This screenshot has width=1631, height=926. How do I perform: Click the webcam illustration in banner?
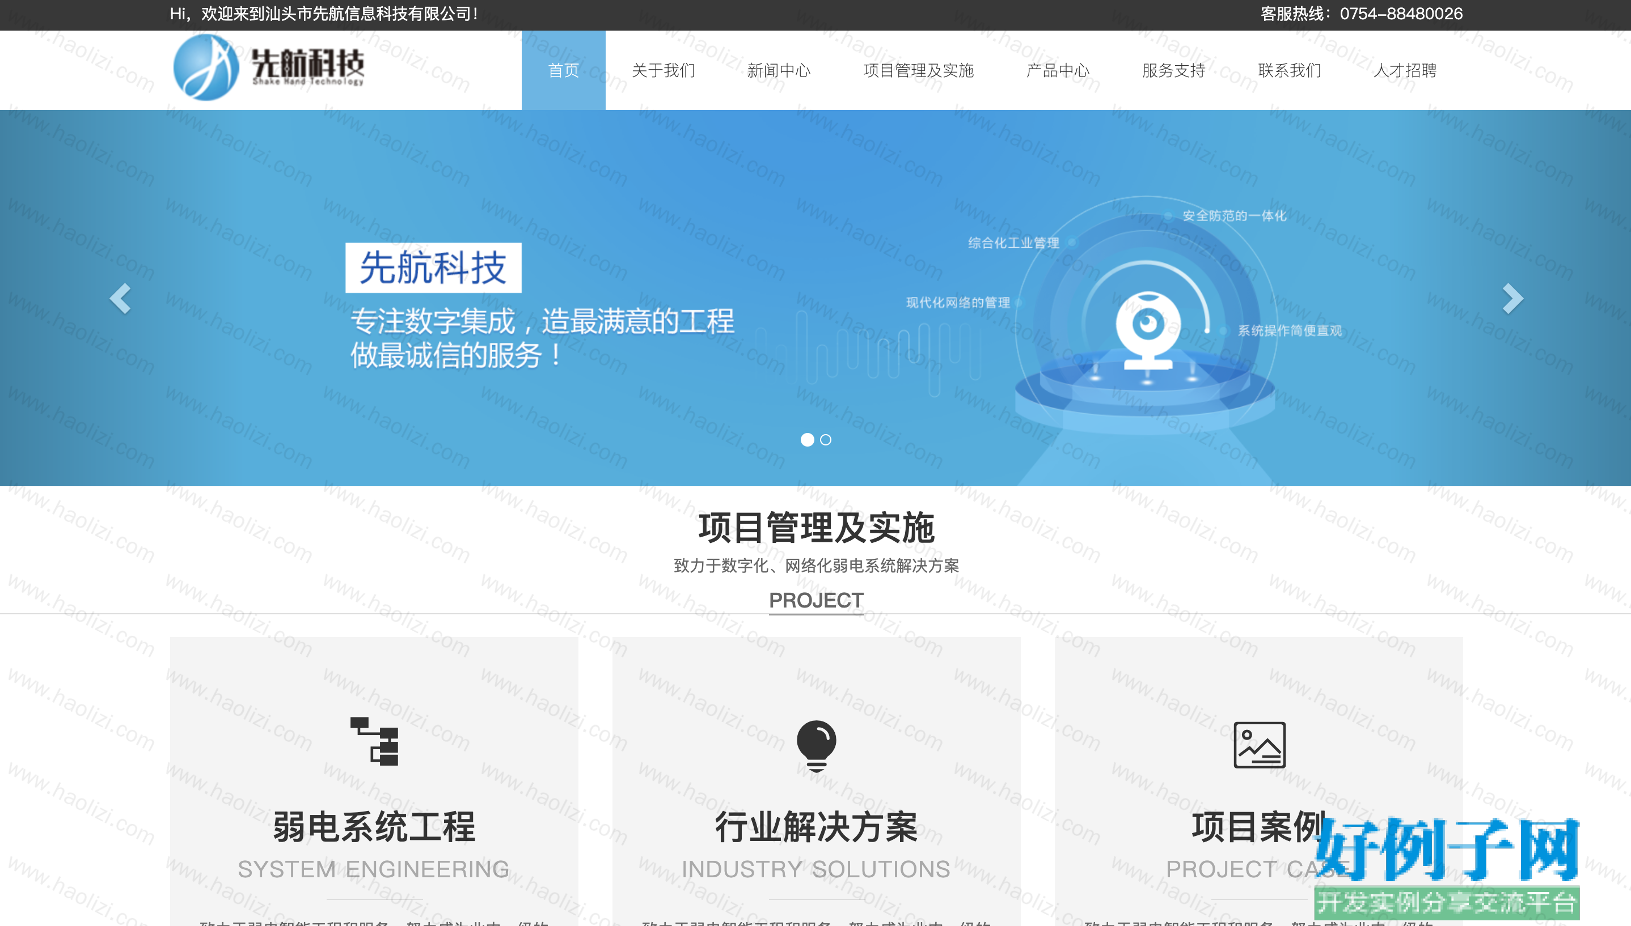1148,332
